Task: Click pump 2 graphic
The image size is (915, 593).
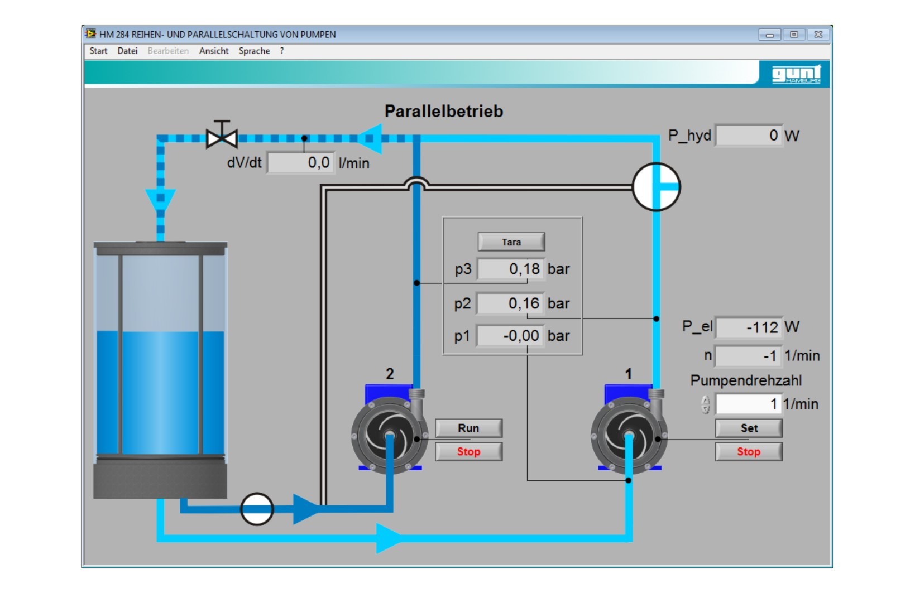Action: coord(390,428)
